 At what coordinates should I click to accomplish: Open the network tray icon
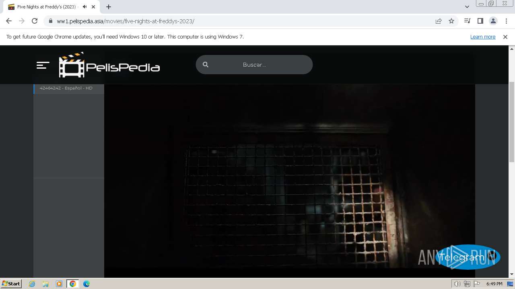(467, 284)
